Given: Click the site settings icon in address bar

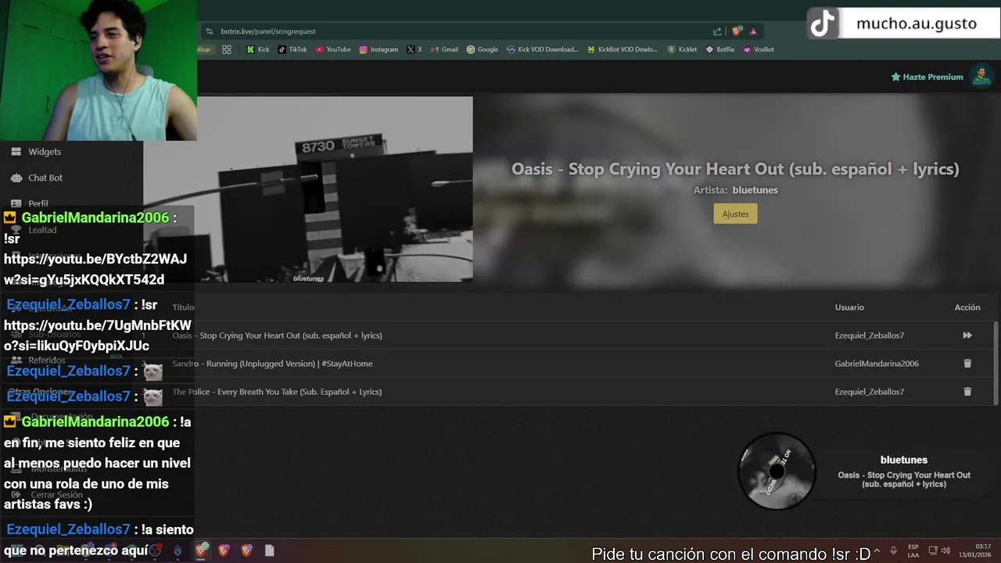Looking at the screenshot, I should point(209,31).
